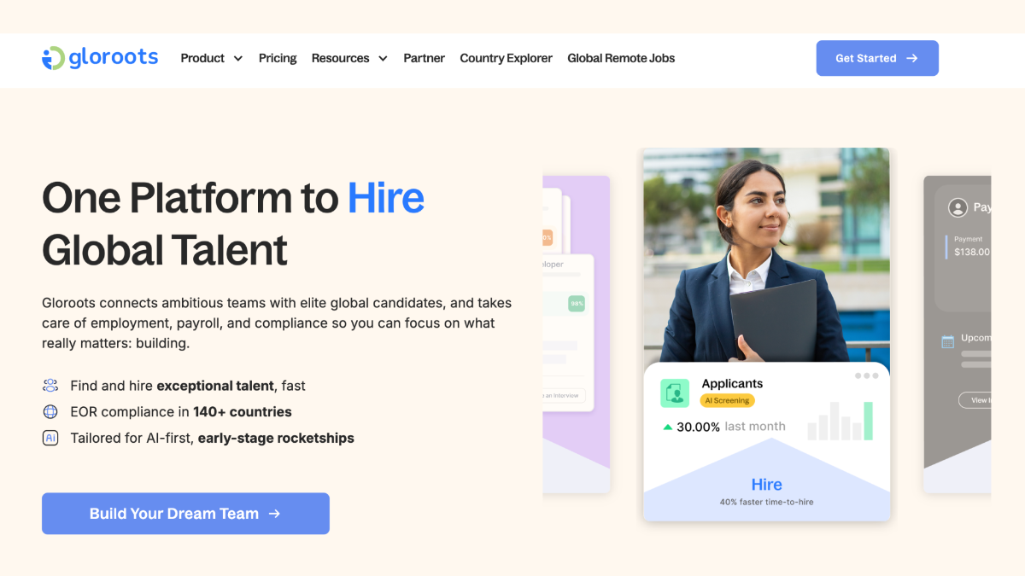1025x576 pixels.
Task: Open Country Explorer link
Action: (x=506, y=58)
